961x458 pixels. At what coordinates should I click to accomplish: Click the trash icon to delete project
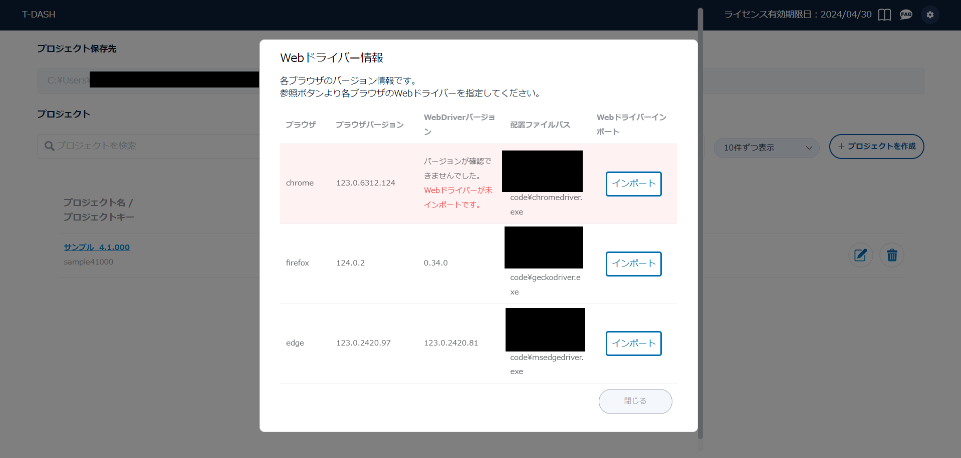(x=892, y=255)
